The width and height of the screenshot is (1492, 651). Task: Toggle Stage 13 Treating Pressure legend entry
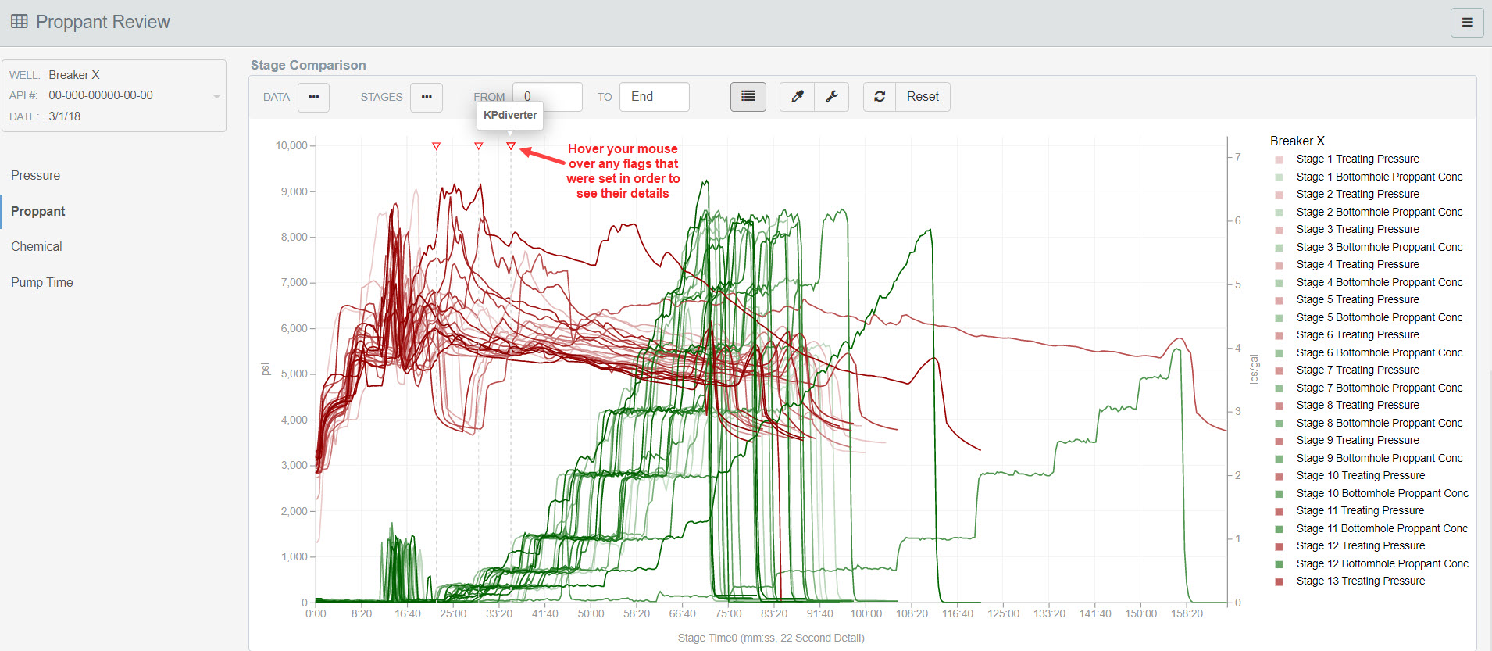point(1360,581)
